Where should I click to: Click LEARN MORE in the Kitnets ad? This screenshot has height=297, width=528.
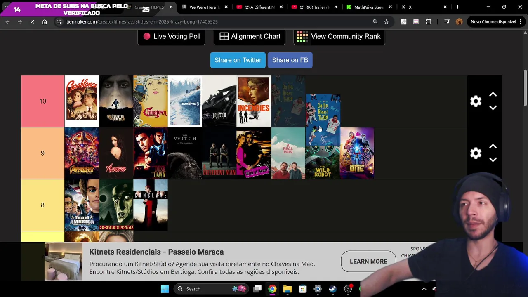click(368, 262)
